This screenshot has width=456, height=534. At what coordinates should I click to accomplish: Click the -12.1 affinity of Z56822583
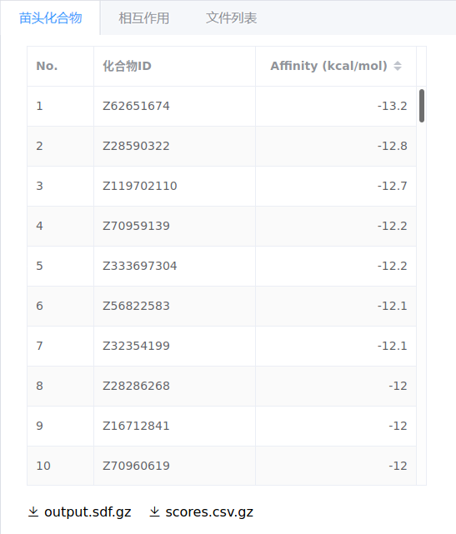392,306
